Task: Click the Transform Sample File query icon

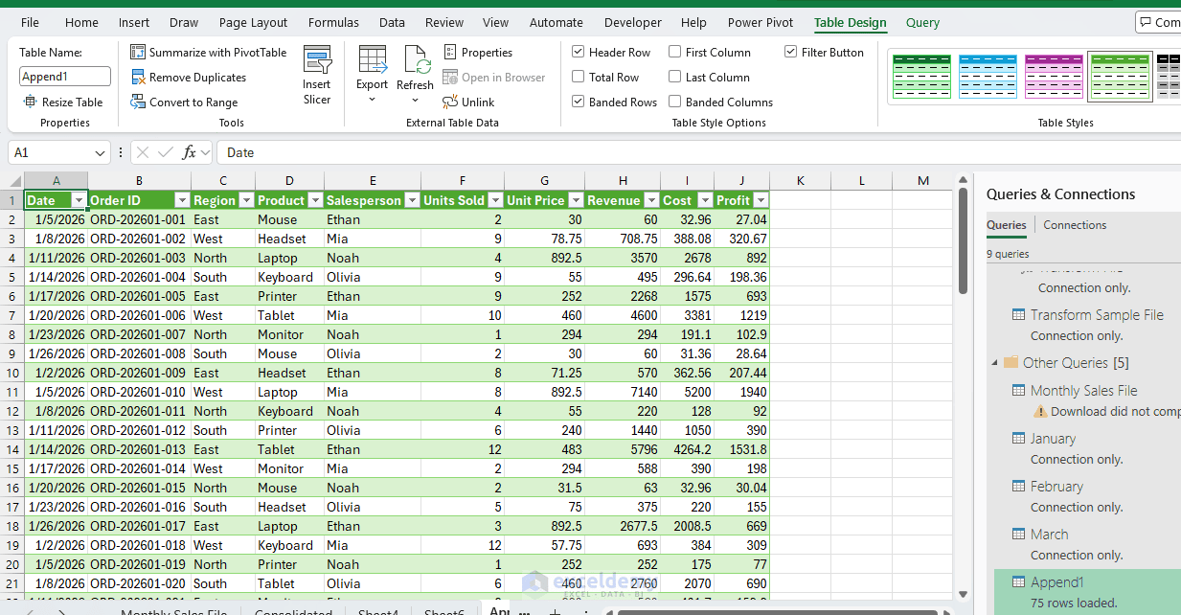Action: (1019, 315)
